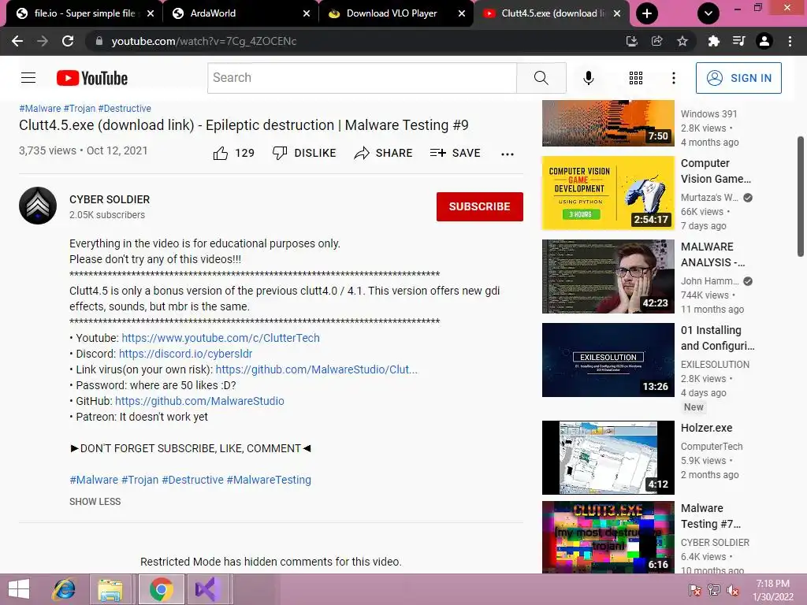Click the Holzer.exe video title
The height and width of the screenshot is (605, 807).
(x=707, y=428)
